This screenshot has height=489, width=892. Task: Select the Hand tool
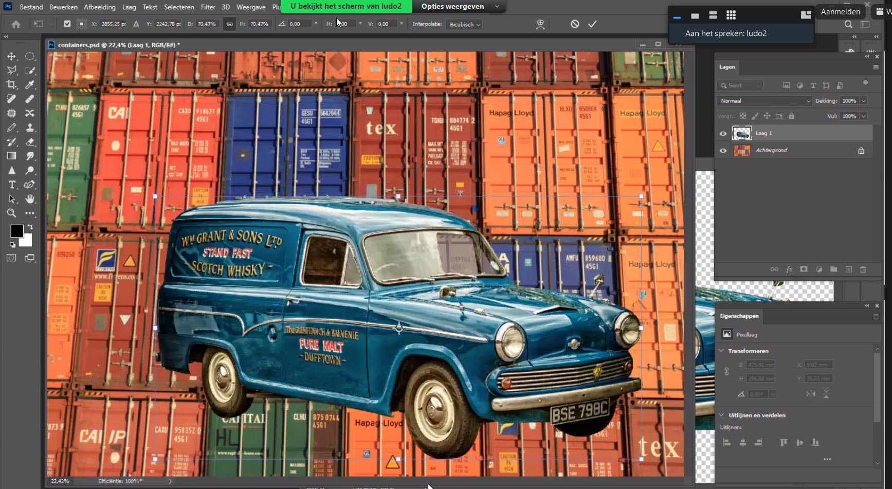coord(30,199)
